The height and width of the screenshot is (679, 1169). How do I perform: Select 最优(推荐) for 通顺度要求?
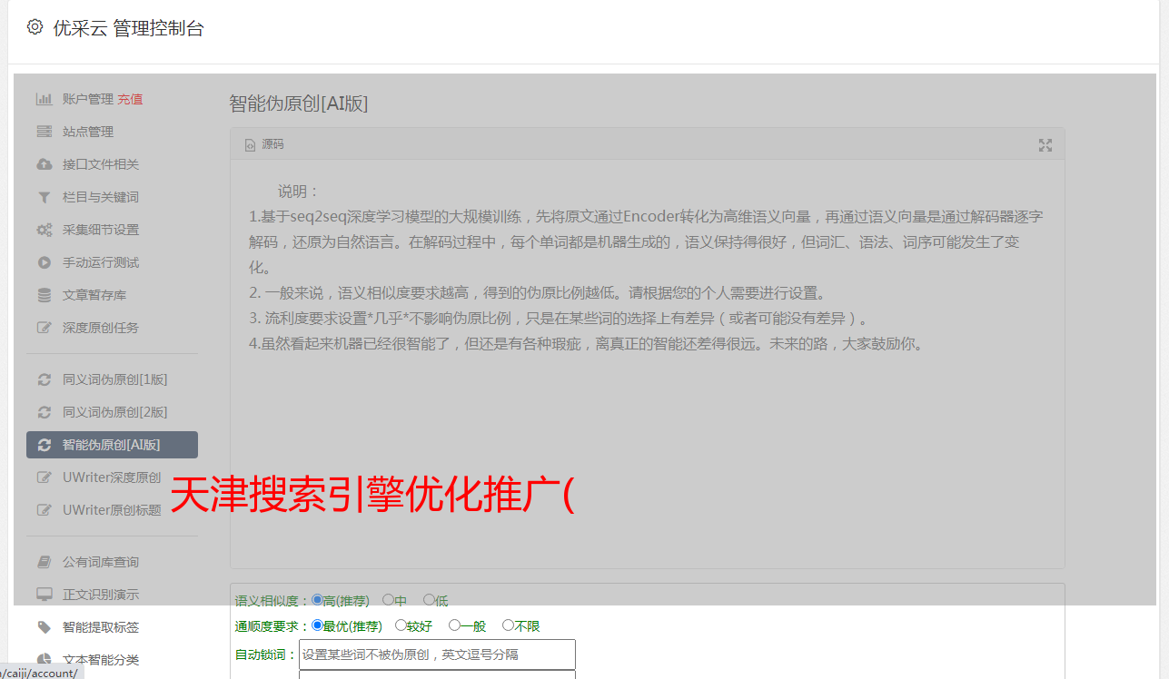[317, 625]
